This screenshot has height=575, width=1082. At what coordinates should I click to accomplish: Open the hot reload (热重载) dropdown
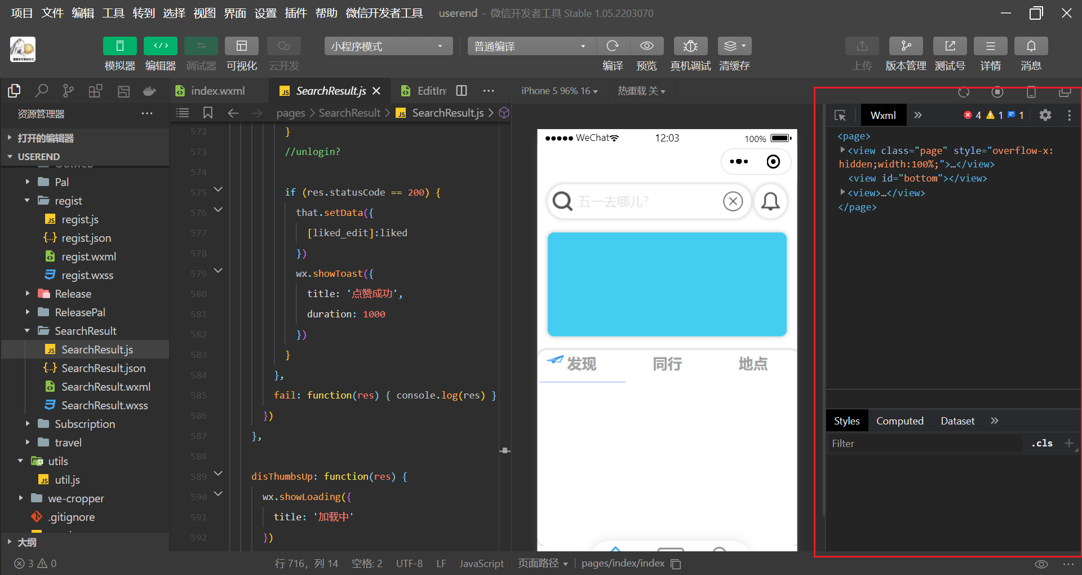(x=641, y=91)
